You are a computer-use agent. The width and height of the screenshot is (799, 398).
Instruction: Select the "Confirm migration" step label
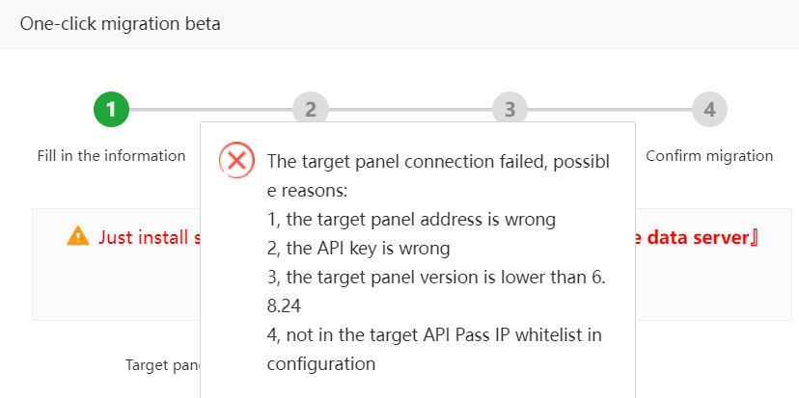pyautogui.click(x=709, y=156)
